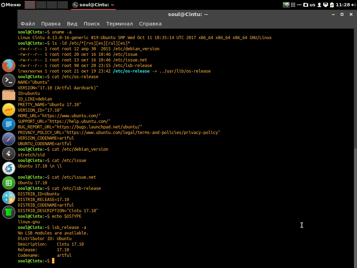
Task: Click the PRIVACY_POLICY_URL line
Action: [119, 132]
